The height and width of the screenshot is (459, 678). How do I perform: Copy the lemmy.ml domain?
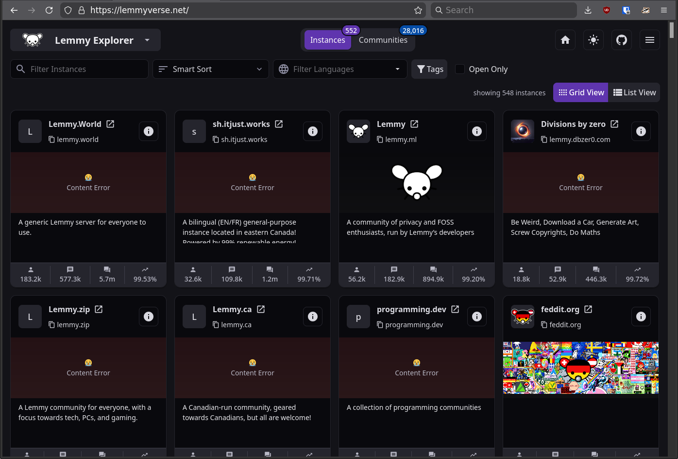pos(380,140)
